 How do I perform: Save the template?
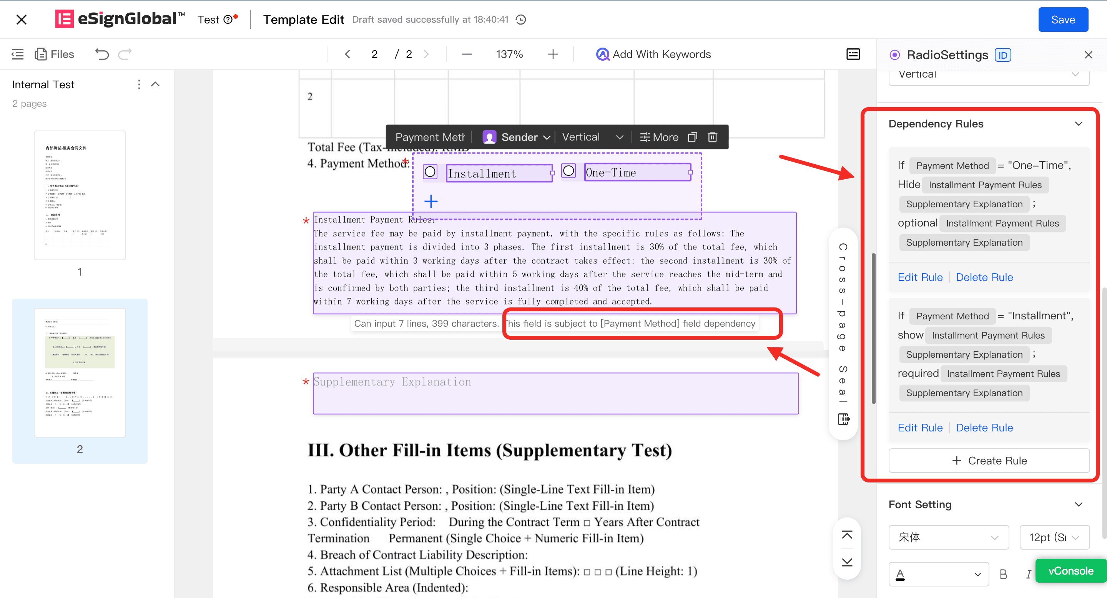[1063, 20]
